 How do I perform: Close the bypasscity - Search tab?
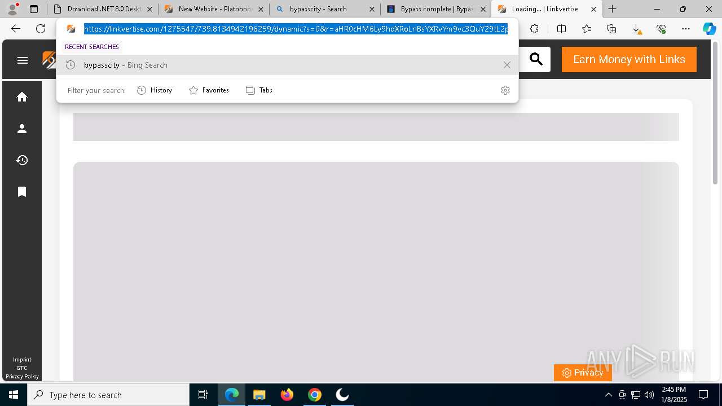[372, 9]
